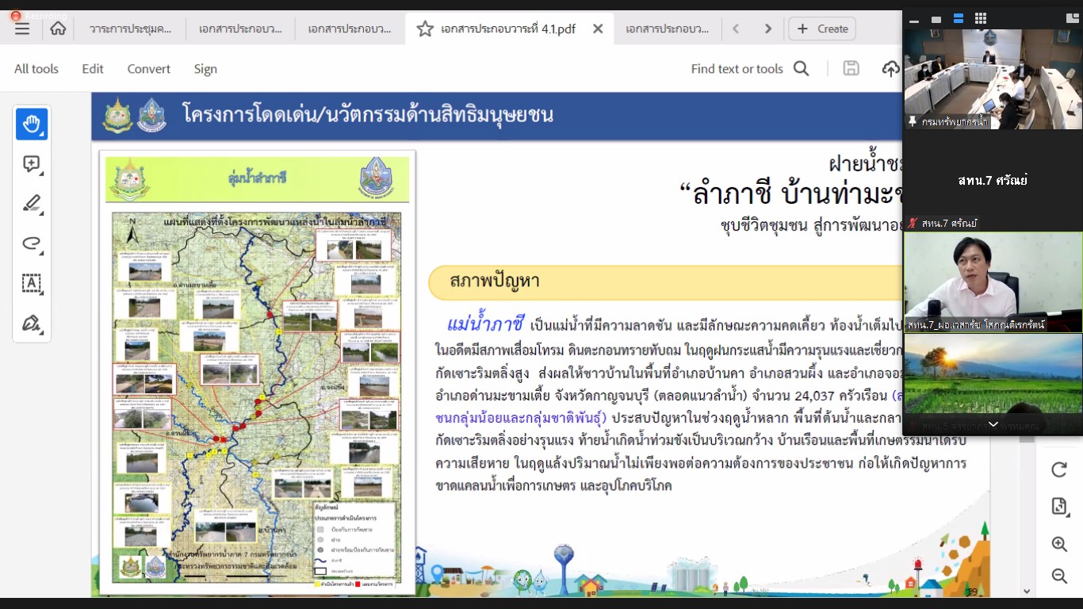Click the ลุ่มน้ำลำภาชี map poster
The image size is (1083, 609).
coord(257,373)
